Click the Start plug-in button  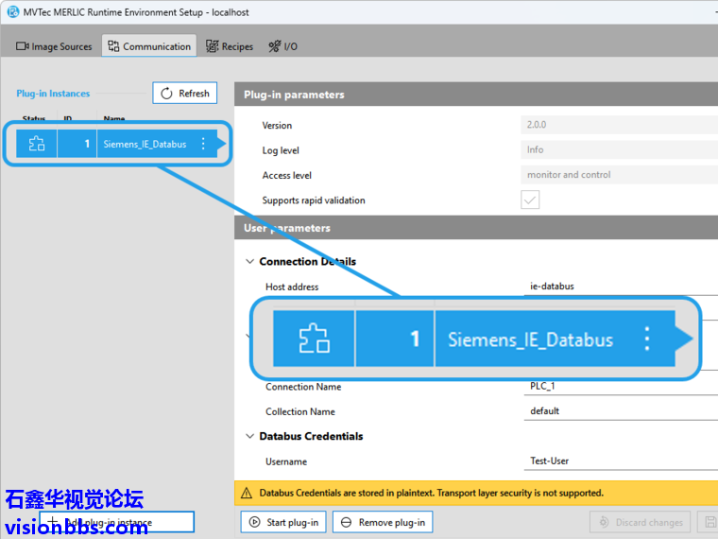284,522
